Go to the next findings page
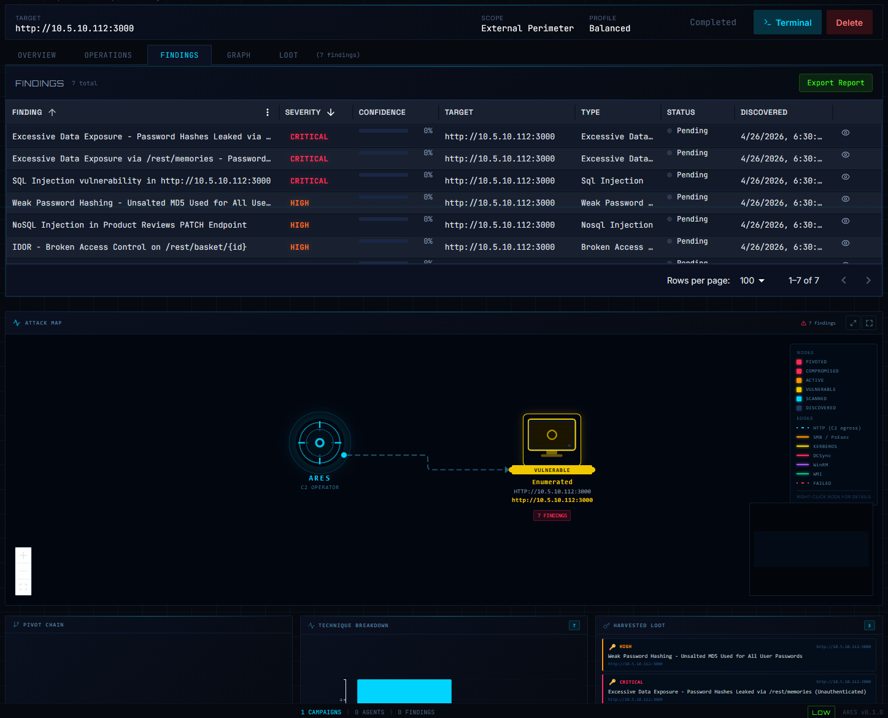The image size is (888, 718). tap(868, 280)
